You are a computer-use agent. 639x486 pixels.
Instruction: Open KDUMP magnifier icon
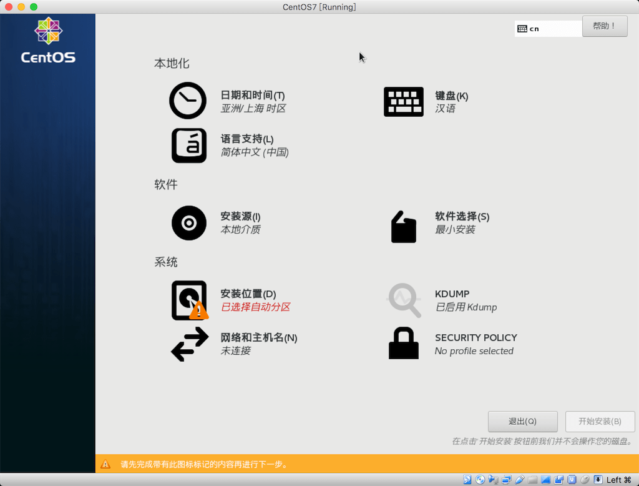pos(404,300)
